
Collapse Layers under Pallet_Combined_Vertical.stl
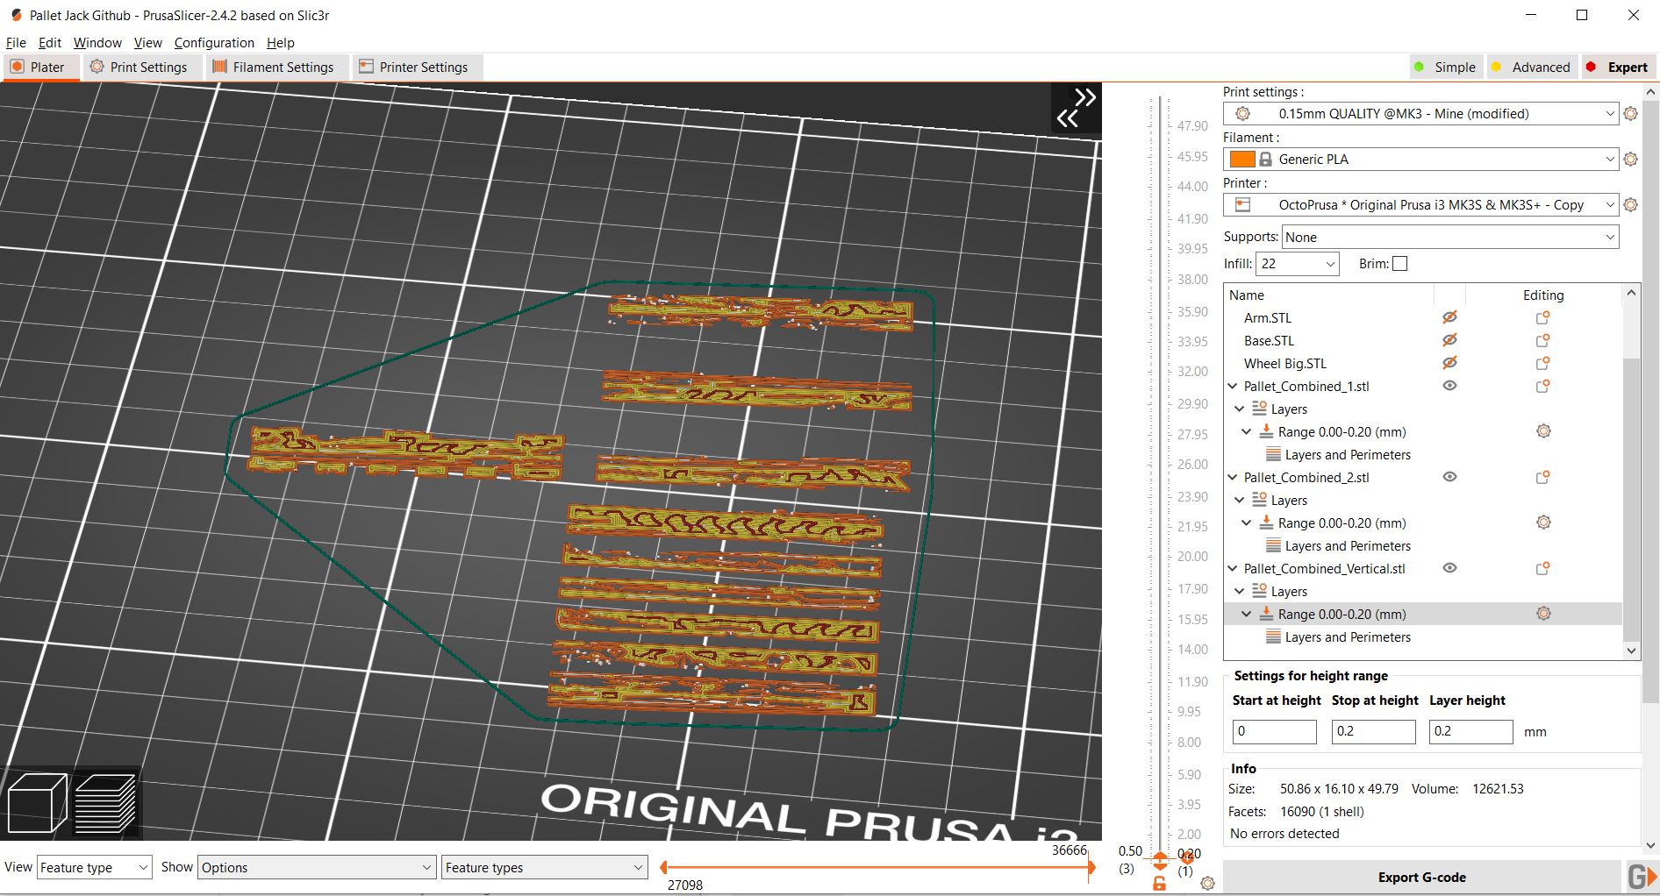point(1240,591)
